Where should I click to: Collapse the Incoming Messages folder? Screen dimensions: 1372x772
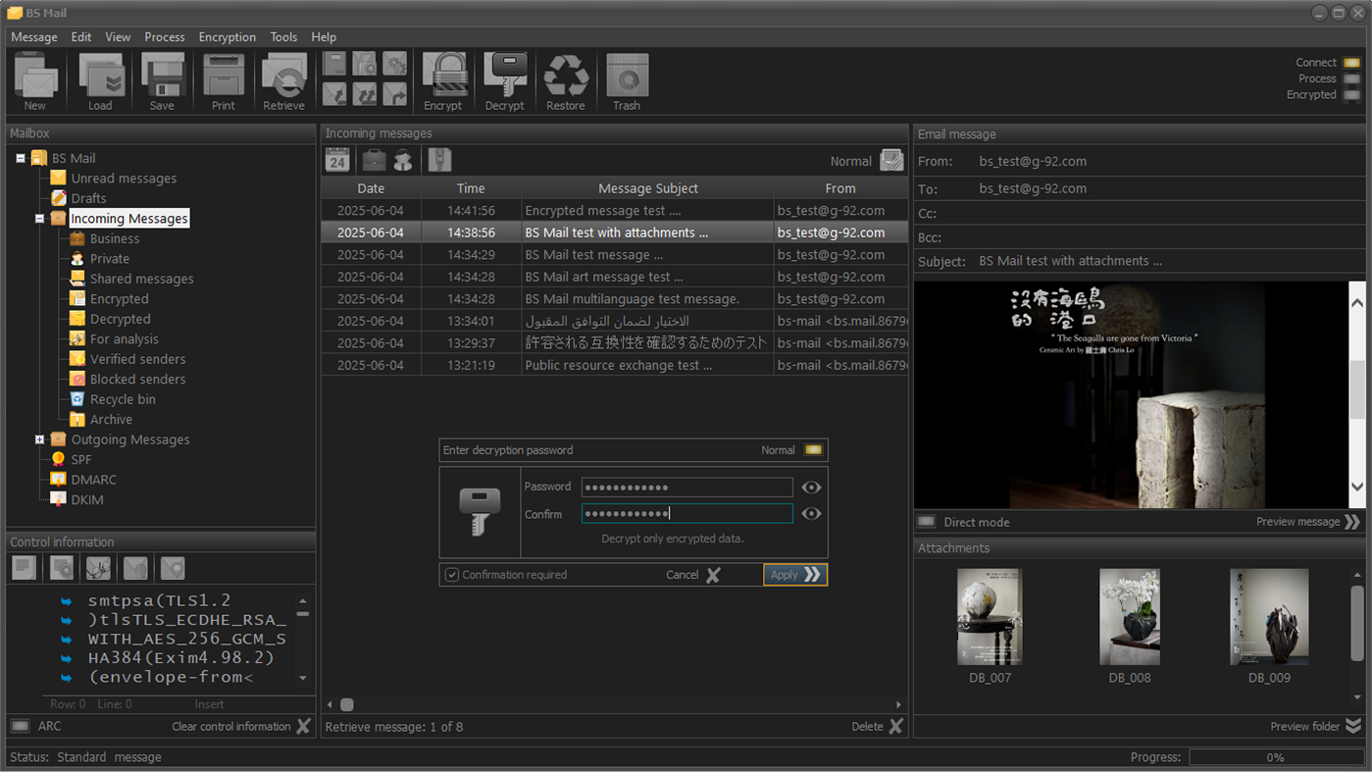click(40, 219)
